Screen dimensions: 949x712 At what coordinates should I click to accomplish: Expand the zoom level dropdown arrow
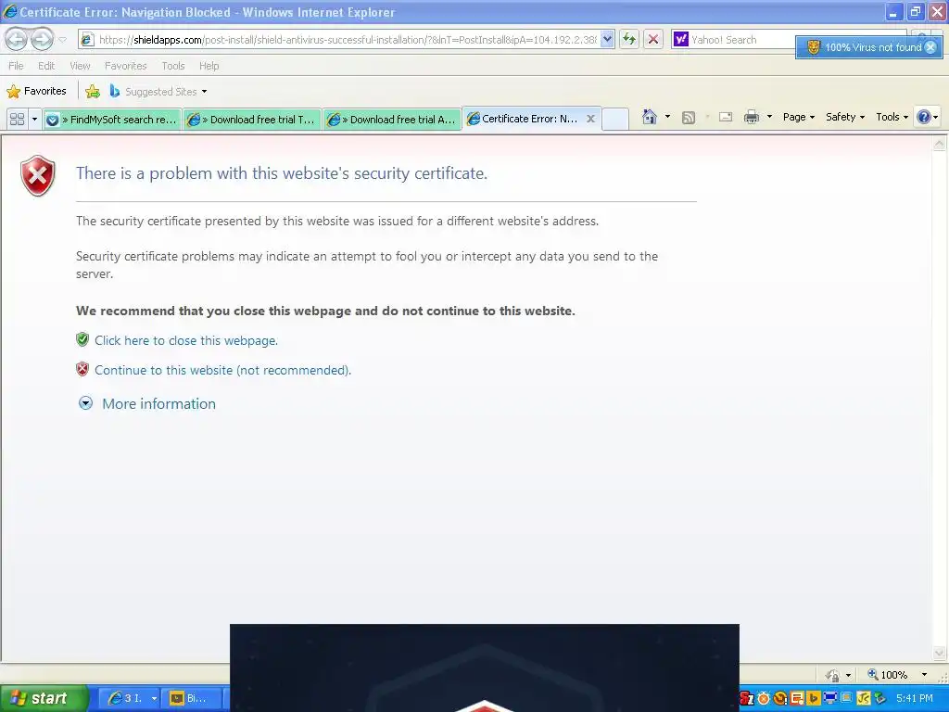[x=924, y=675]
